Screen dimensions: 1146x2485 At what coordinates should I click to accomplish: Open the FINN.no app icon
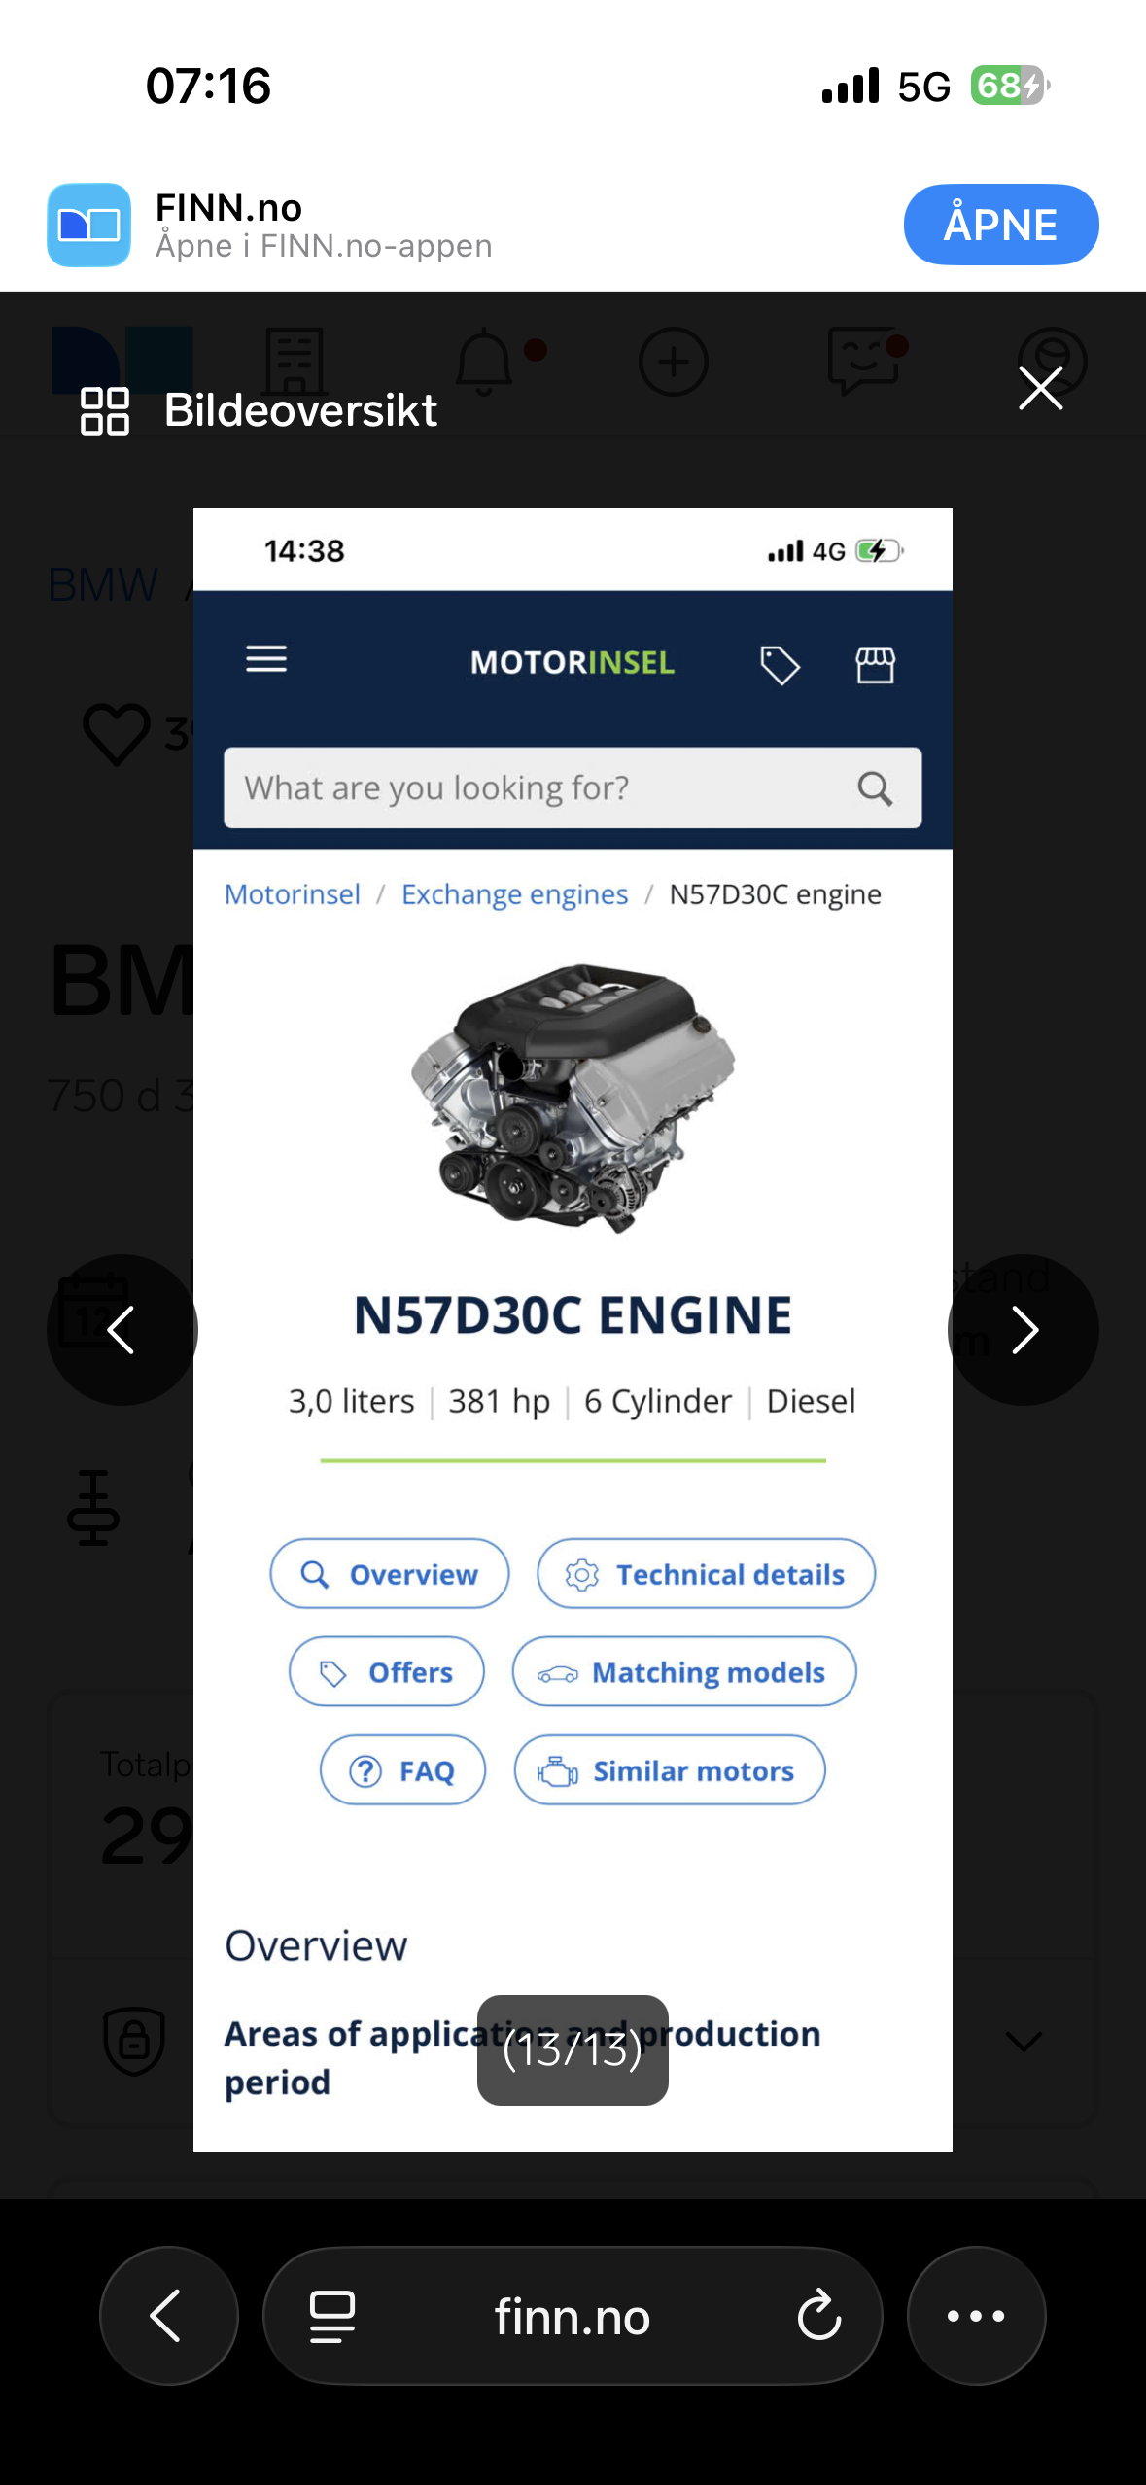pyautogui.click(x=88, y=225)
